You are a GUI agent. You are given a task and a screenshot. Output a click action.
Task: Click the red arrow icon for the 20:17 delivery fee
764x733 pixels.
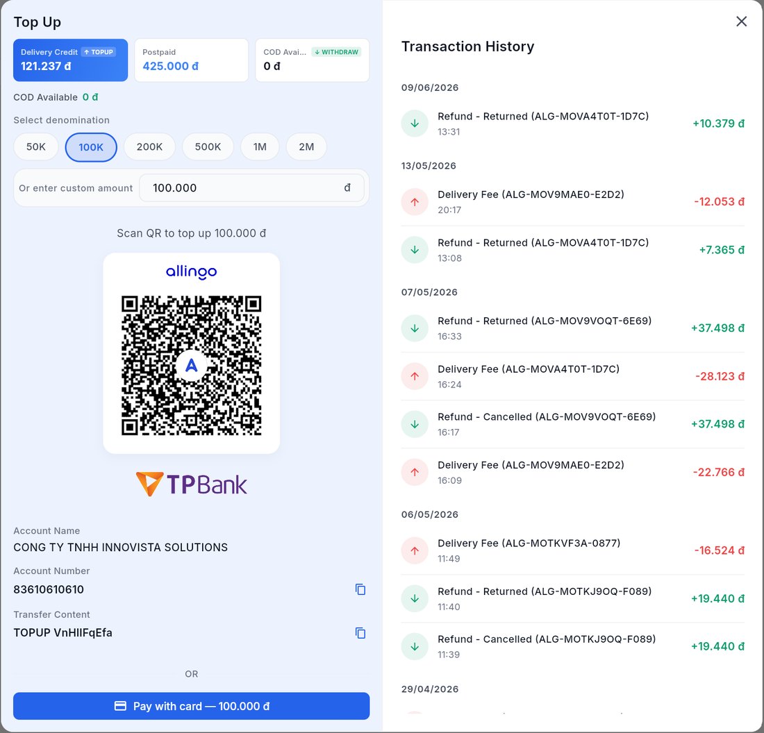pos(415,201)
